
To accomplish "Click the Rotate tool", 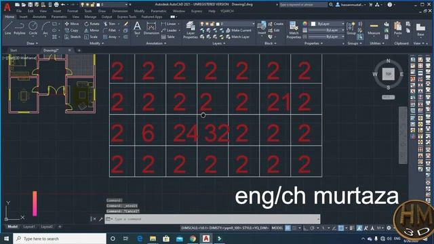I will coord(92,24).
